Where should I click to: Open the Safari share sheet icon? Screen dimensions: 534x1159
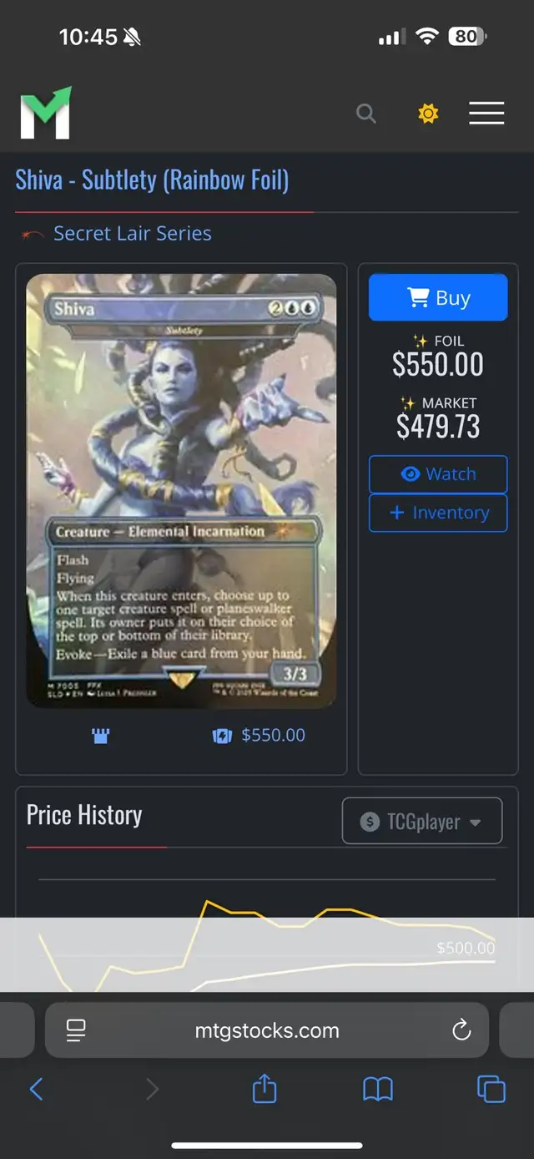264,1088
